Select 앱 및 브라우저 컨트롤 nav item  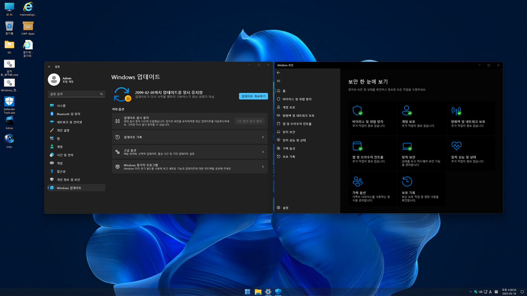(x=307, y=124)
